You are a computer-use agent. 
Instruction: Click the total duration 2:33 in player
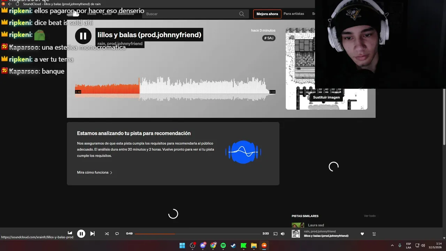266,234
